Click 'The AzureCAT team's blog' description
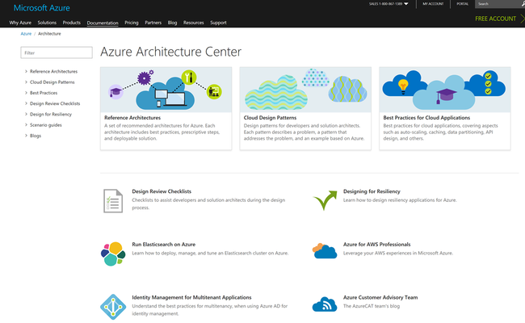 click(372, 306)
